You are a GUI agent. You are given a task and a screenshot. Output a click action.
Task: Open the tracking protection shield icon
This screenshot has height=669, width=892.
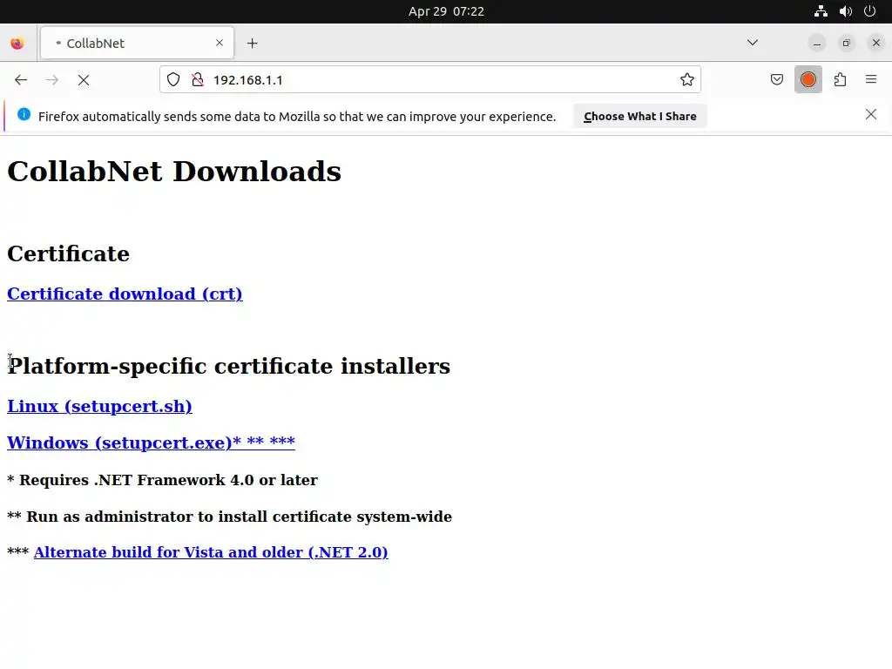(x=173, y=79)
